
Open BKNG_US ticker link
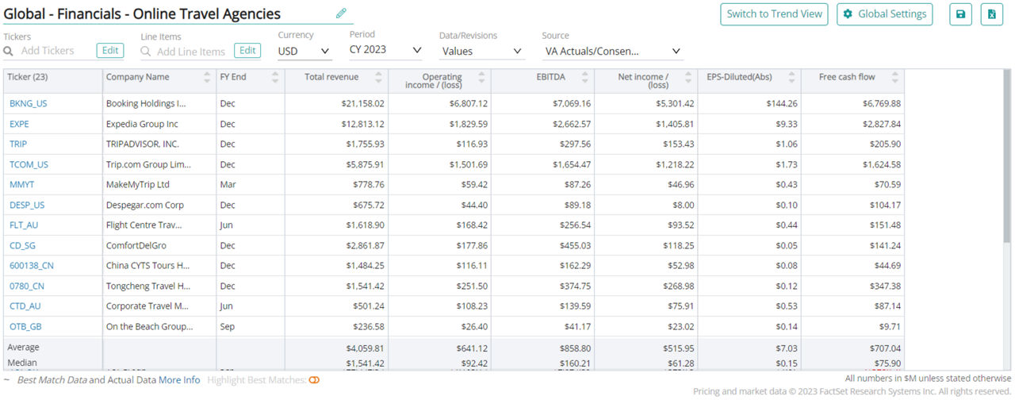pos(29,103)
